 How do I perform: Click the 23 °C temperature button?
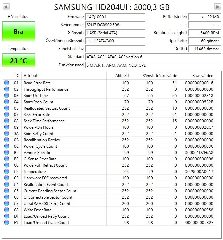(x=18, y=61)
